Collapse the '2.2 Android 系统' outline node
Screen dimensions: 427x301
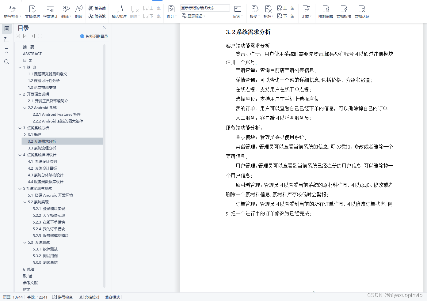click(x=25, y=108)
